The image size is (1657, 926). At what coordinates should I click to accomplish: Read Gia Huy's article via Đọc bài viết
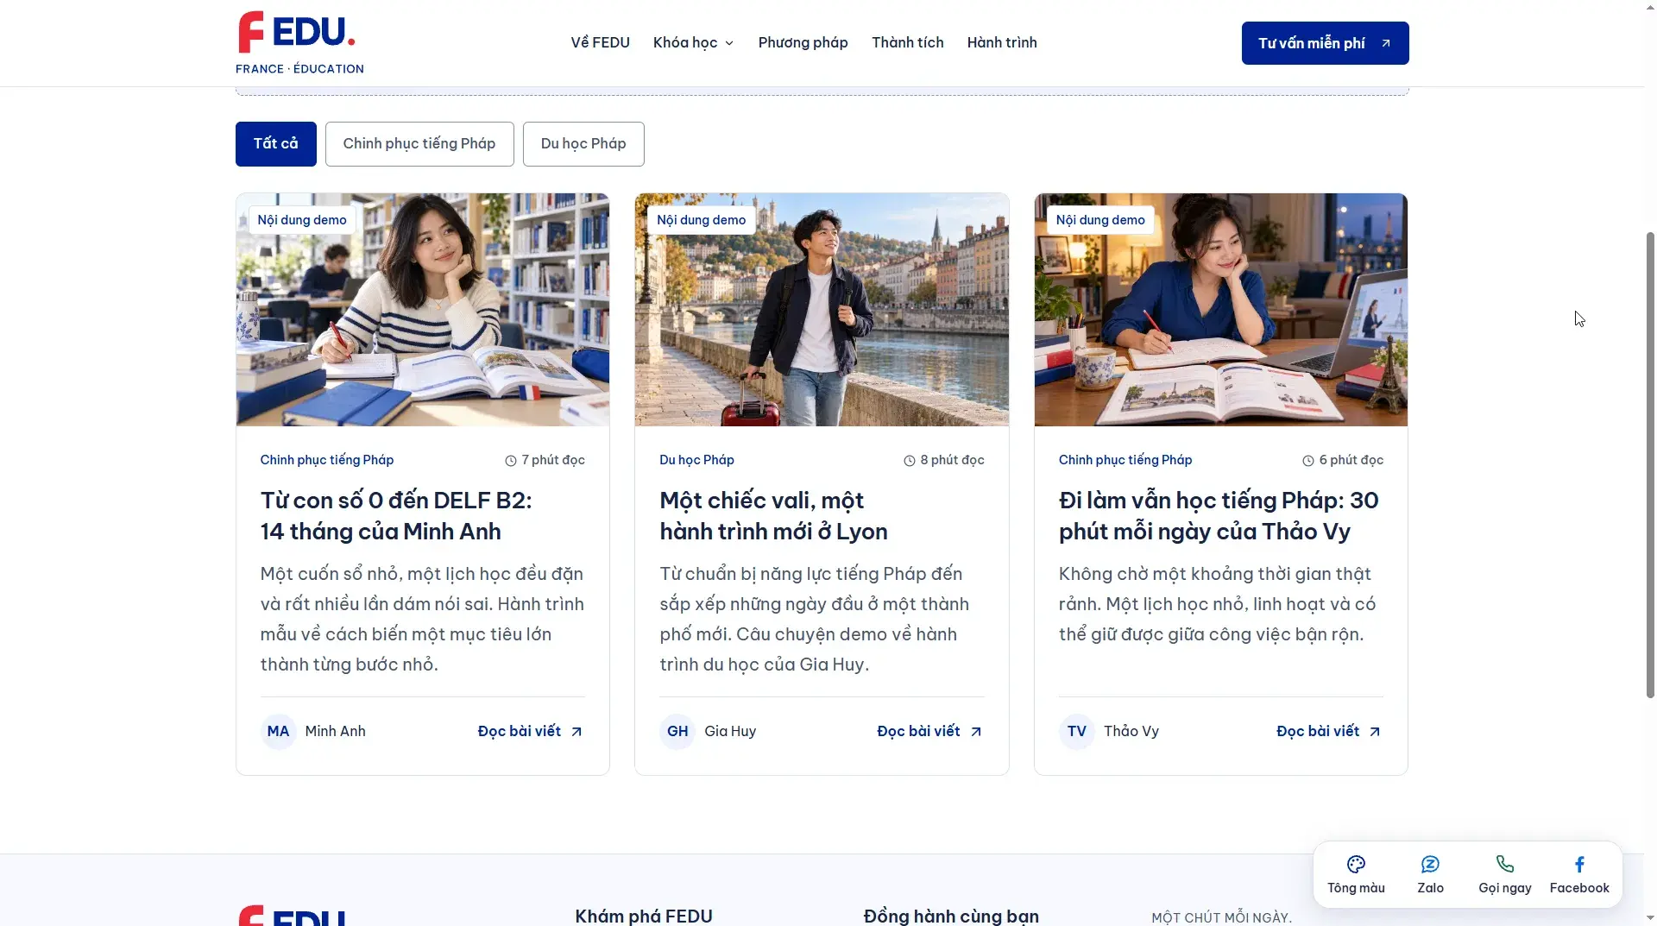[930, 732]
